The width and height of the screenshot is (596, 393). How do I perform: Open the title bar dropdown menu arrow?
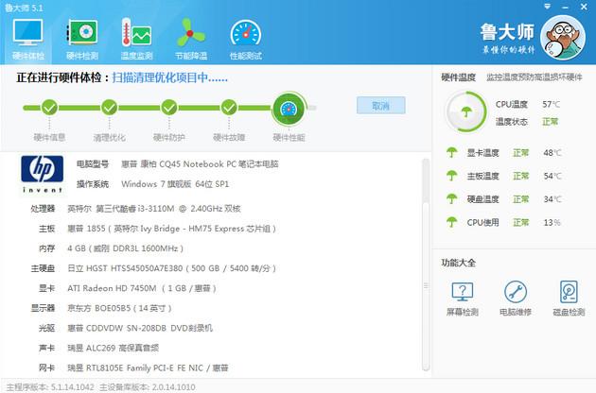(548, 7)
